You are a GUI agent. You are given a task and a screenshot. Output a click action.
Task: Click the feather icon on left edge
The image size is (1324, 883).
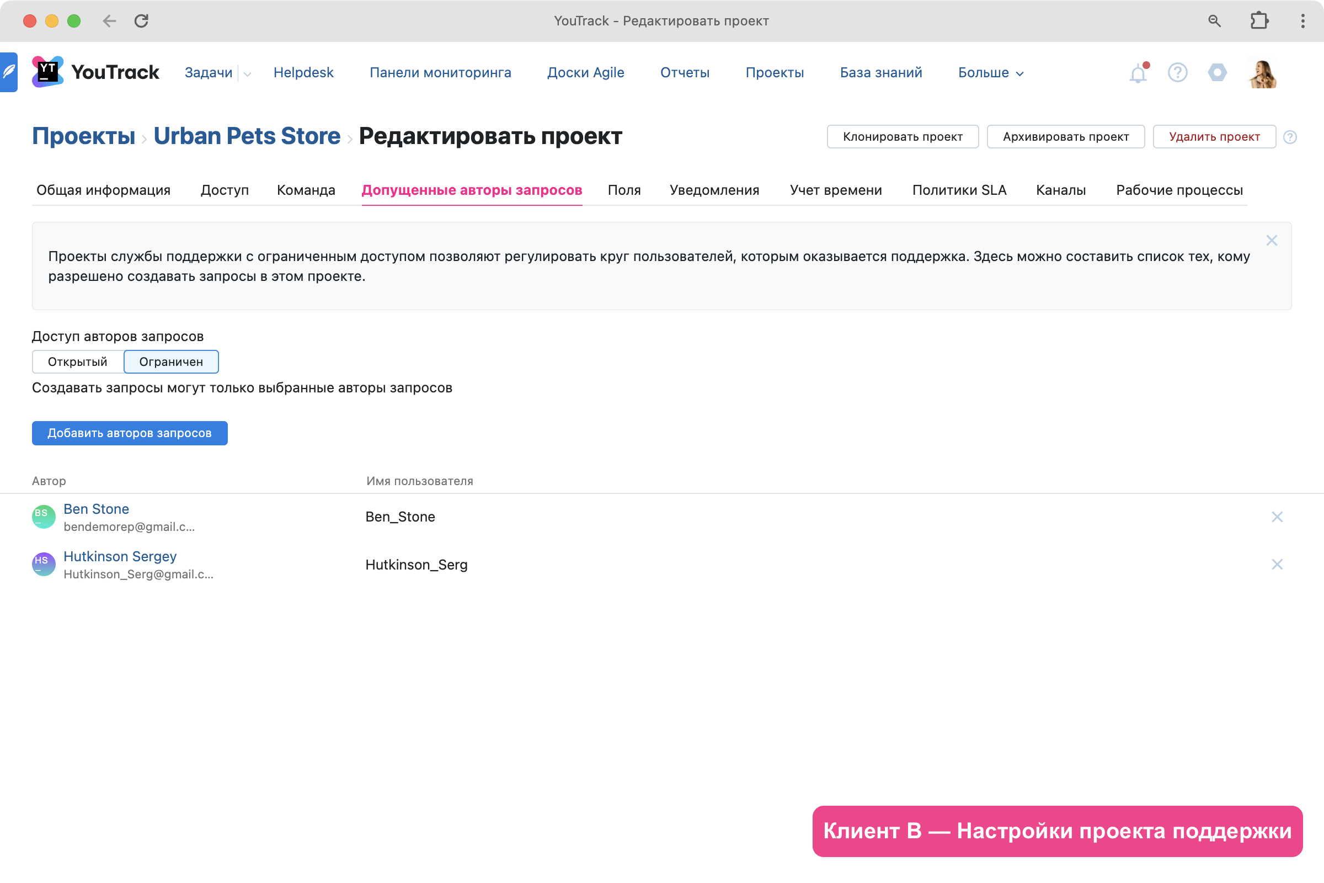tap(9, 72)
